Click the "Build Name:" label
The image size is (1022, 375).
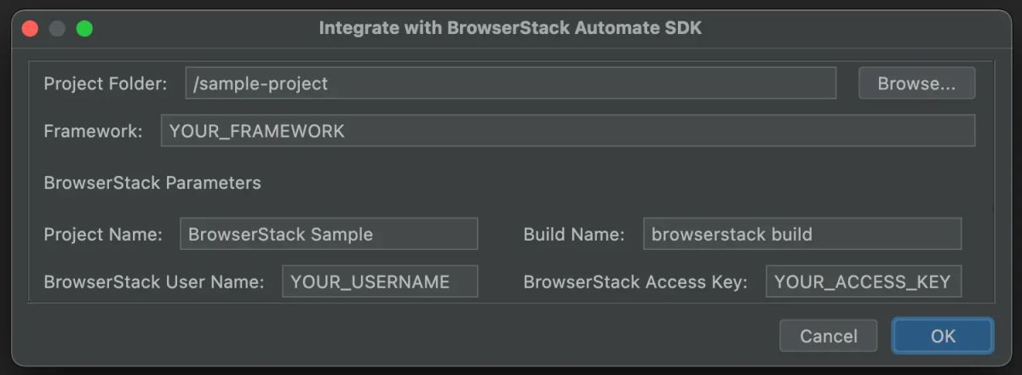click(x=574, y=234)
